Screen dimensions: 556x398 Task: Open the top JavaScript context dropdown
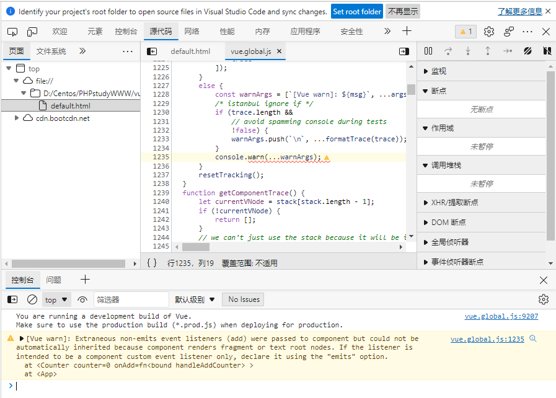(x=56, y=300)
